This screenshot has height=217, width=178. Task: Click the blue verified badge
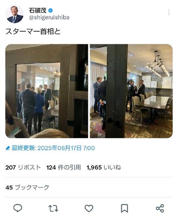(50, 10)
